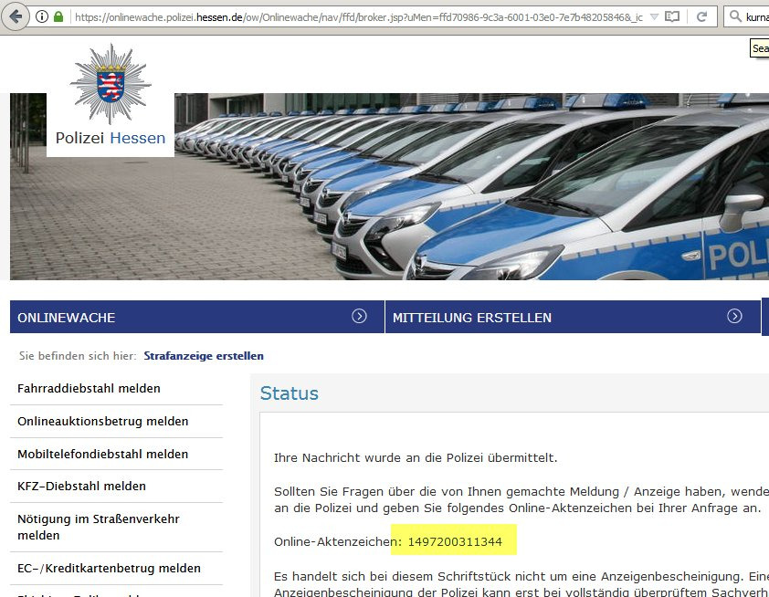Open reader view from address bar
This screenshot has height=597, width=769.
tap(671, 16)
